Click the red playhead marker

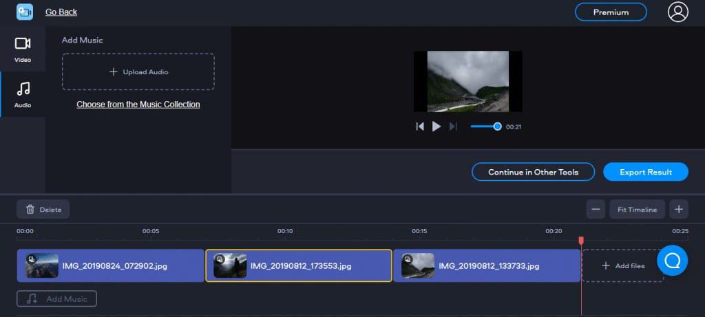click(581, 241)
